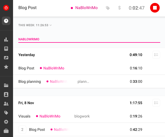
Task: Edit the Blog Post timer description
Action: pyautogui.click(x=27, y=8)
